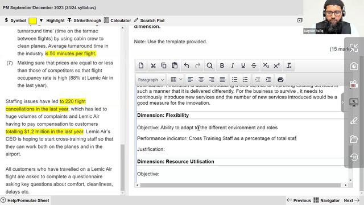This screenshot has width=364, height=205.
Task: Paste from clipboard icon
Action: tap(175, 66)
